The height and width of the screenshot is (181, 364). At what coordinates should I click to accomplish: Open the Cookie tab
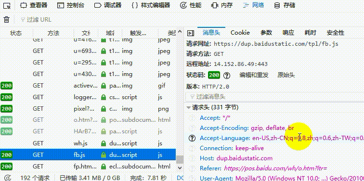pyautogui.click(x=240, y=33)
